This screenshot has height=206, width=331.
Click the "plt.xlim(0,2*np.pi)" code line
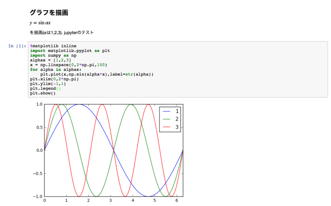54,79
